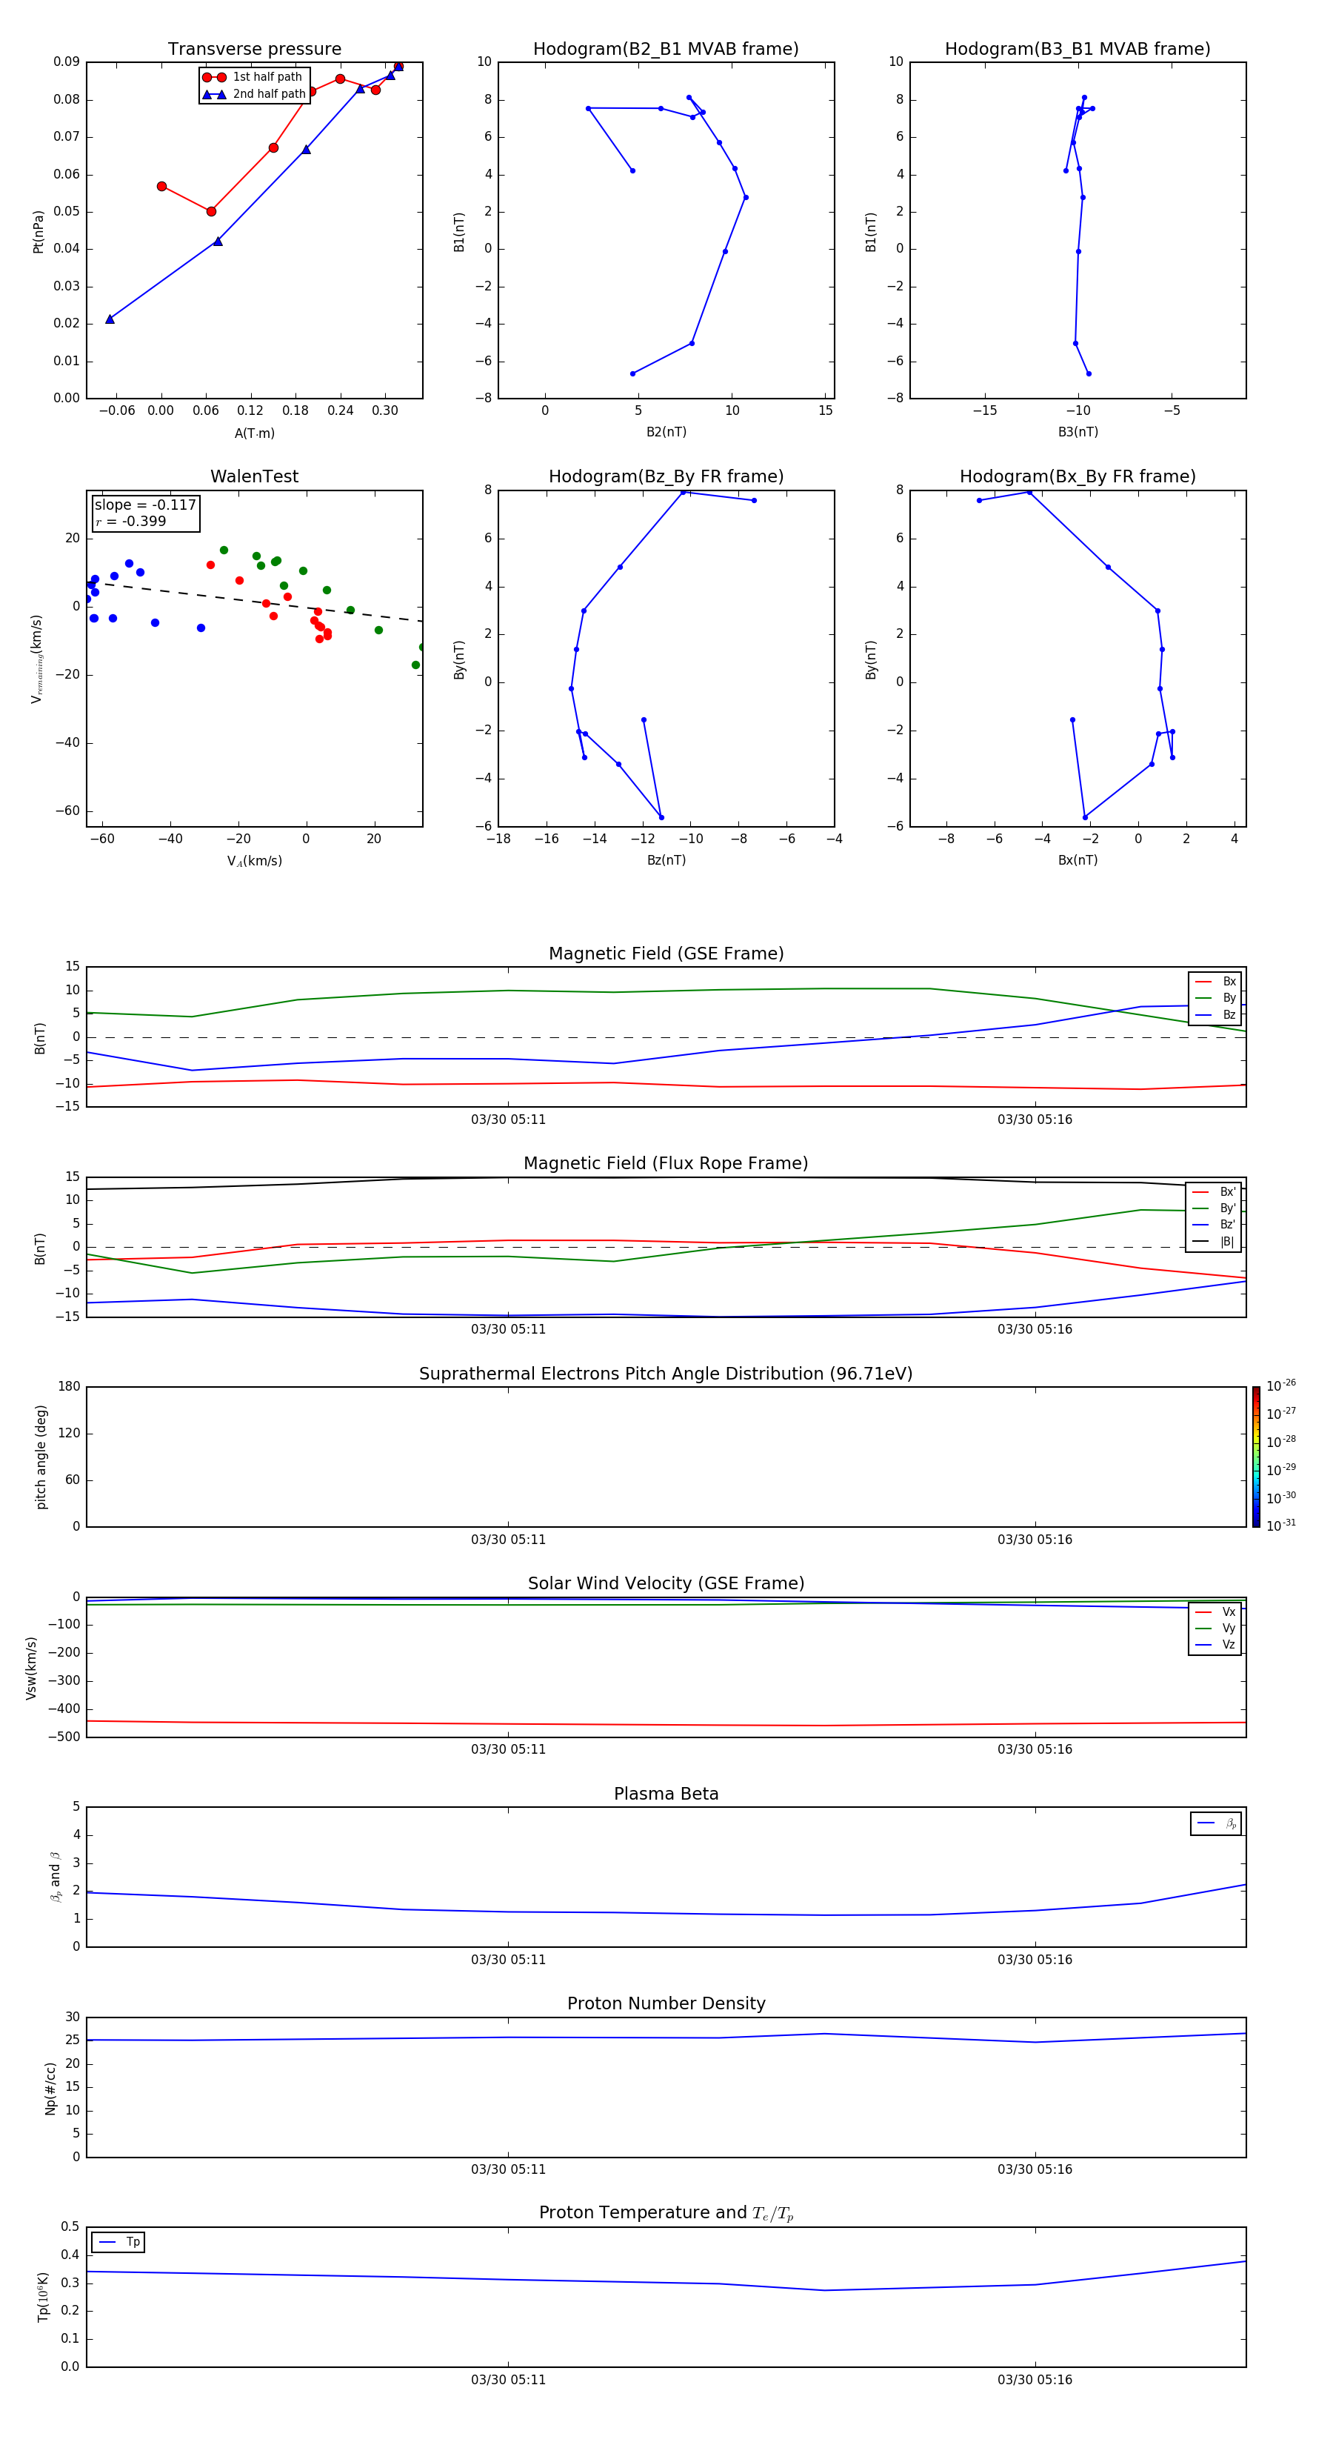Click the "Np(#/cc)" y-axis label
1333x2445 pixels.
click(x=50, y=2088)
